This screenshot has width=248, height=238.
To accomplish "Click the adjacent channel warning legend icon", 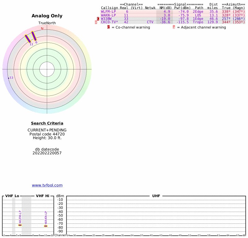I will pyautogui.click(x=174, y=27).
